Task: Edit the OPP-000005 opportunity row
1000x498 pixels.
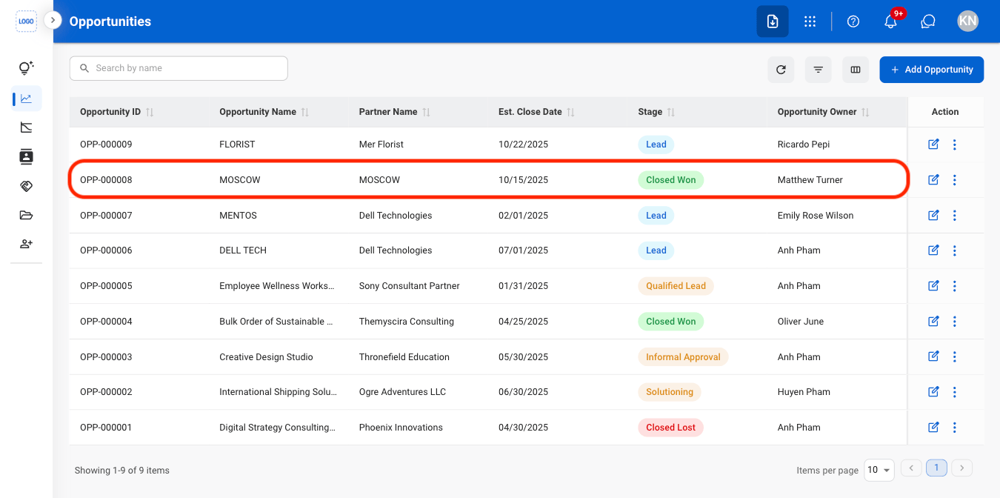Action: 933,285
